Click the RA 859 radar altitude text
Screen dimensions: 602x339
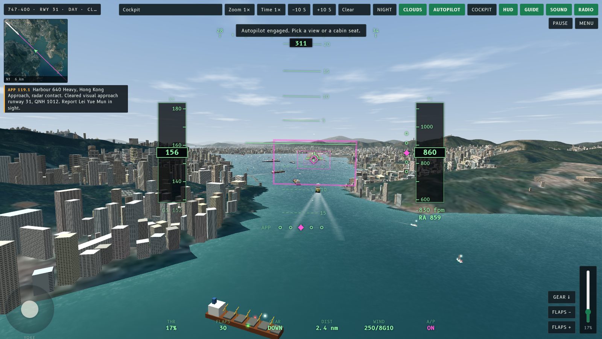coord(430,217)
